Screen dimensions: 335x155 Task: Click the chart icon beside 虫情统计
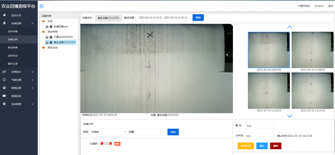coord(4,72)
